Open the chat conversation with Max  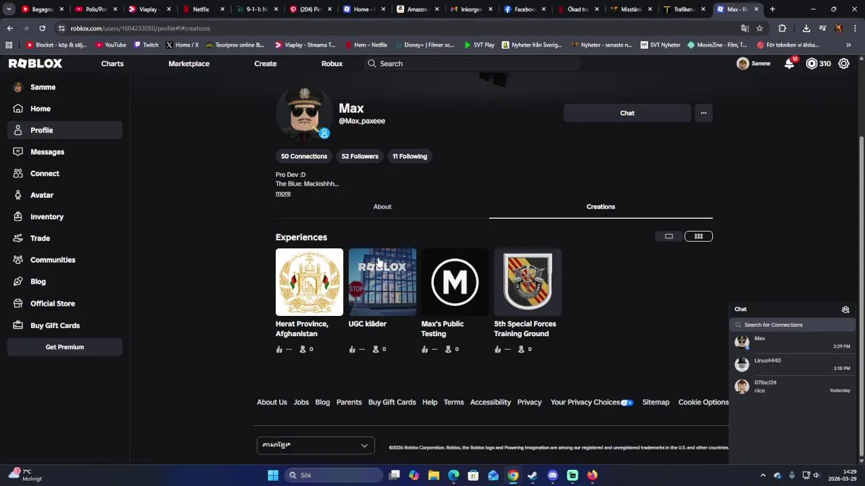point(792,342)
